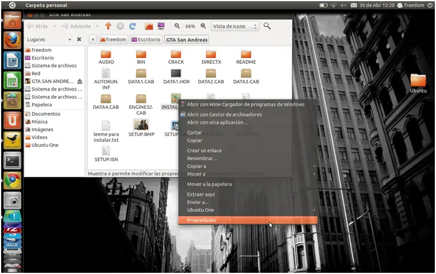Select the DATA1.HDR file
Screen dimensions: 436x274
coord(176,76)
